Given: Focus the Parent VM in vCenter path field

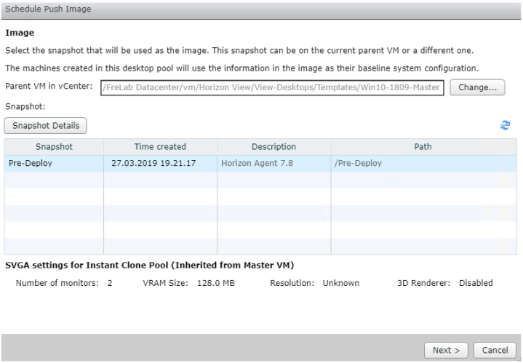Looking at the screenshot, I should (x=272, y=88).
